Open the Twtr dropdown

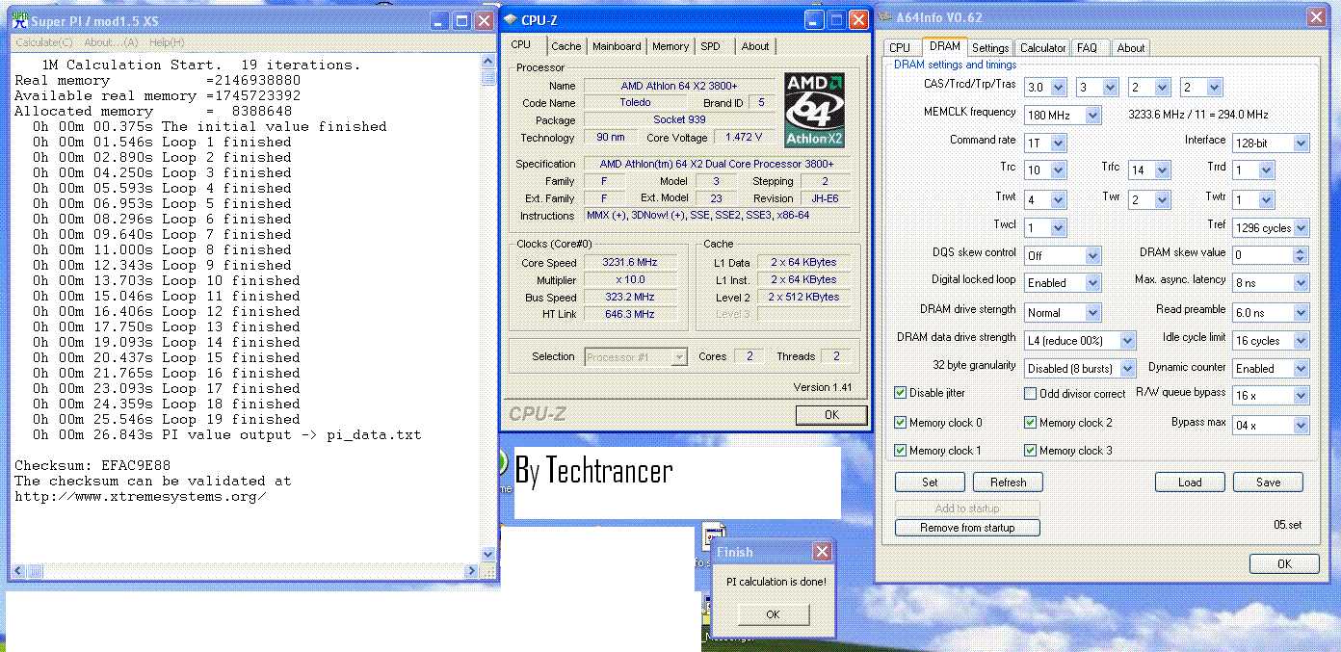1266,200
